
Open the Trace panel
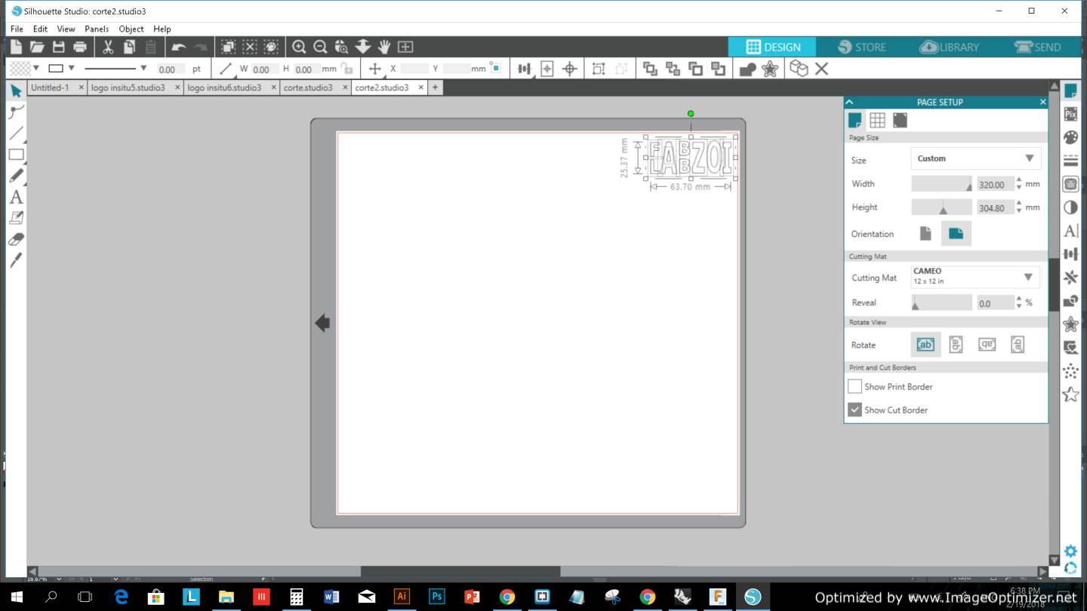click(x=1070, y=184)
